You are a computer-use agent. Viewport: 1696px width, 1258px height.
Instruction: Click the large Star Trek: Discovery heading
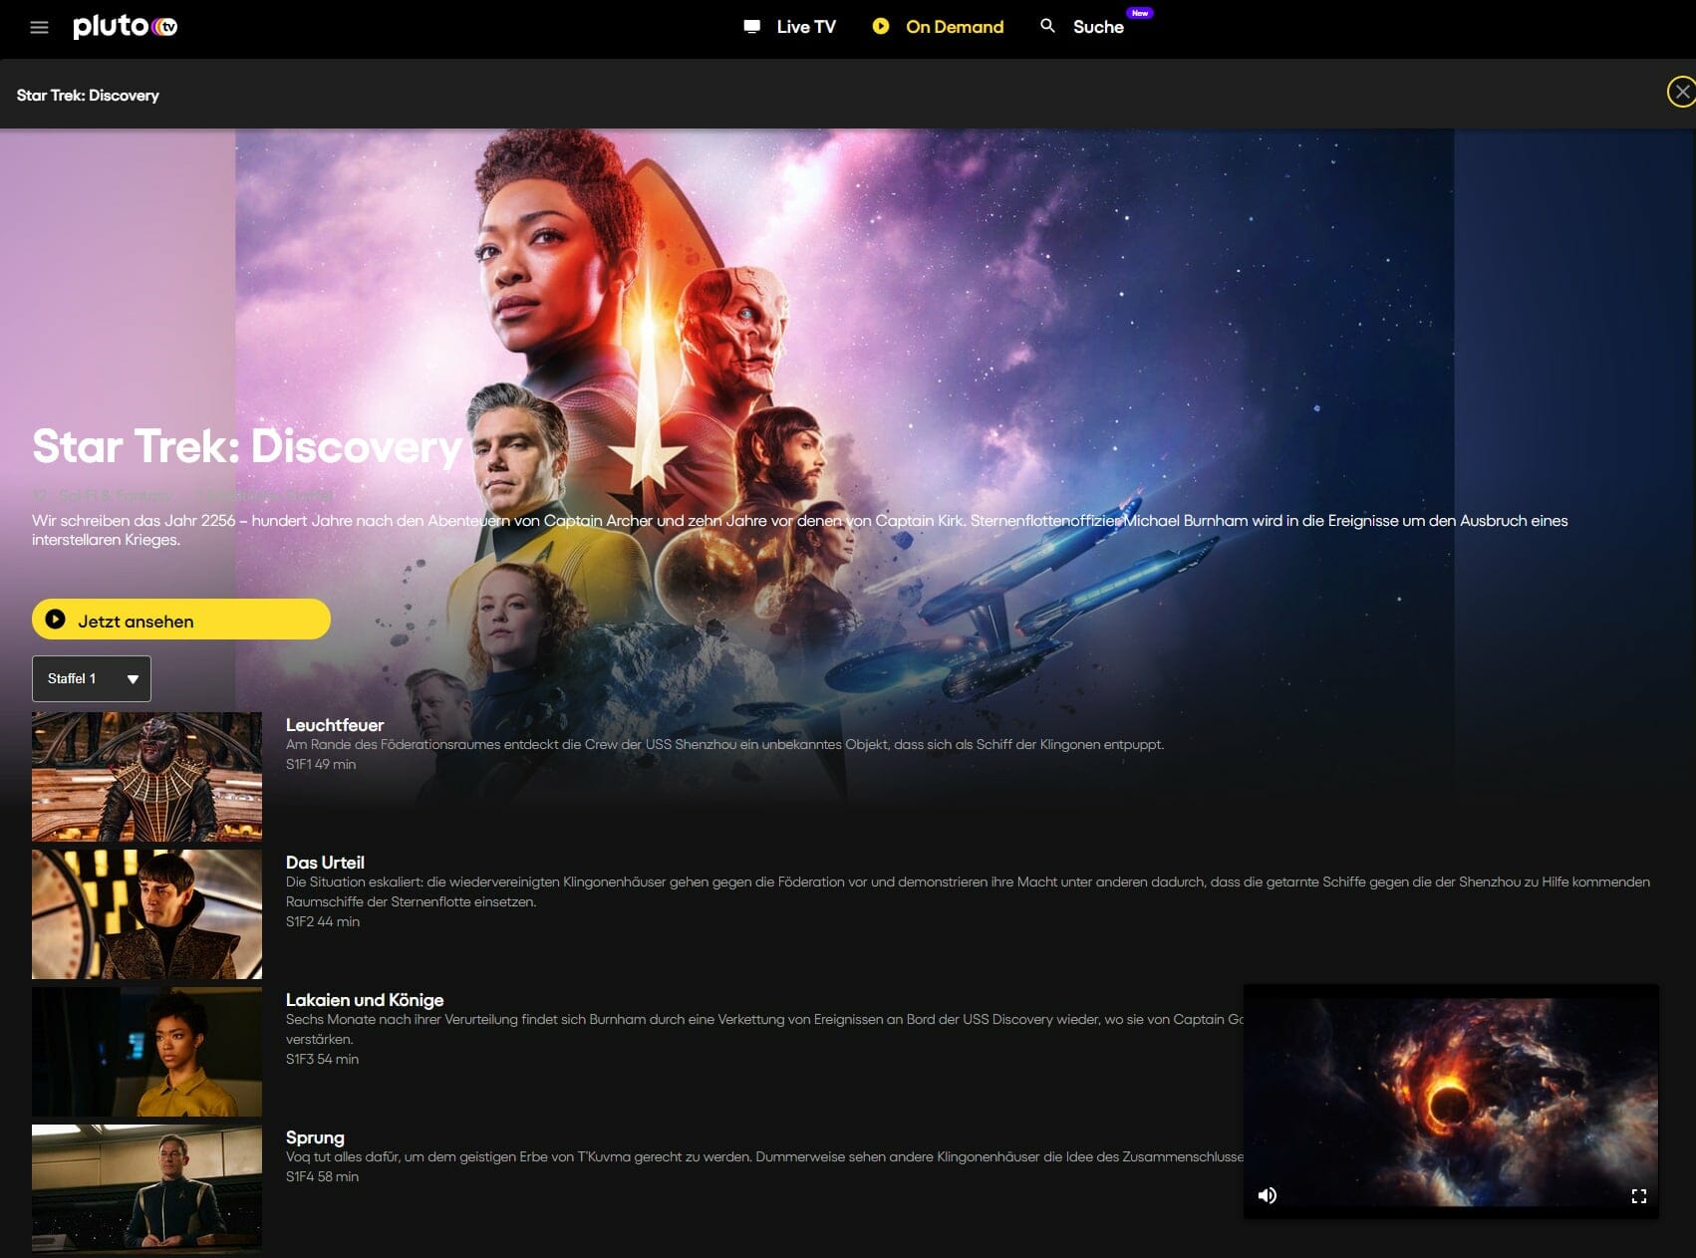[x=247, y=446]
